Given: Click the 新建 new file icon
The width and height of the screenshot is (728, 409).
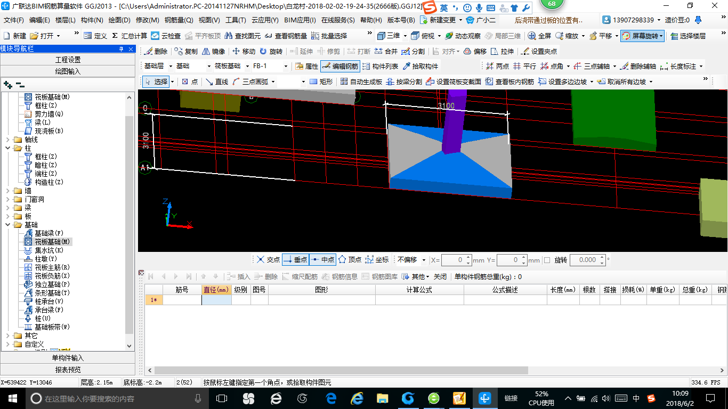Looking at the screenshot, I should [15, 36].
